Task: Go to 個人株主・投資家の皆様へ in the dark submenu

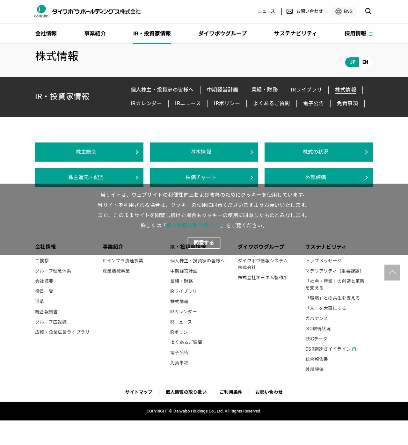Action: tap(162, 90)
